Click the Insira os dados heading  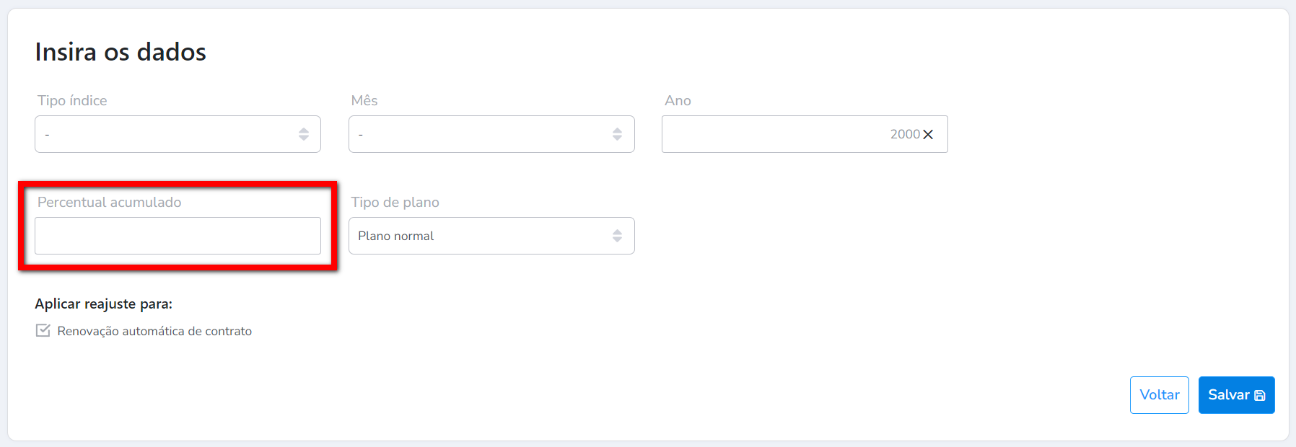[x=121, y=52]
